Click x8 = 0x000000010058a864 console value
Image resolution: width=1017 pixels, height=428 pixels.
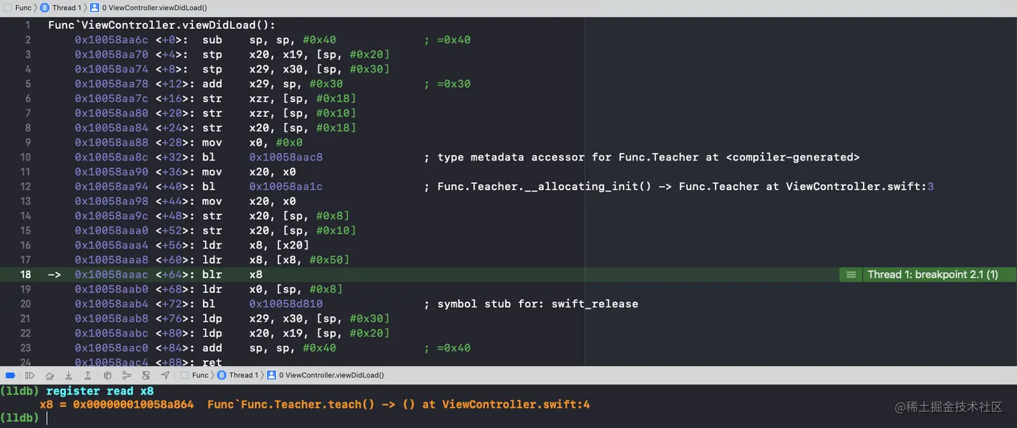click(117, 404)
